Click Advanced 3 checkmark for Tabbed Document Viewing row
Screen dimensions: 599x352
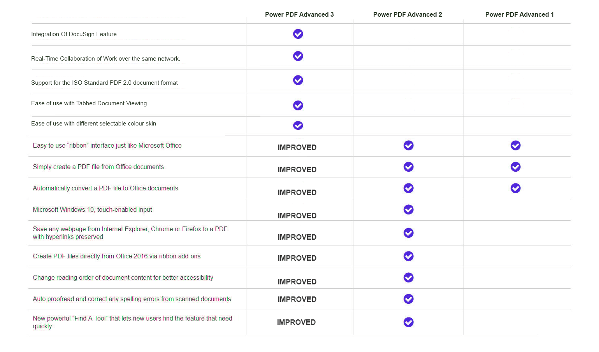298,105
